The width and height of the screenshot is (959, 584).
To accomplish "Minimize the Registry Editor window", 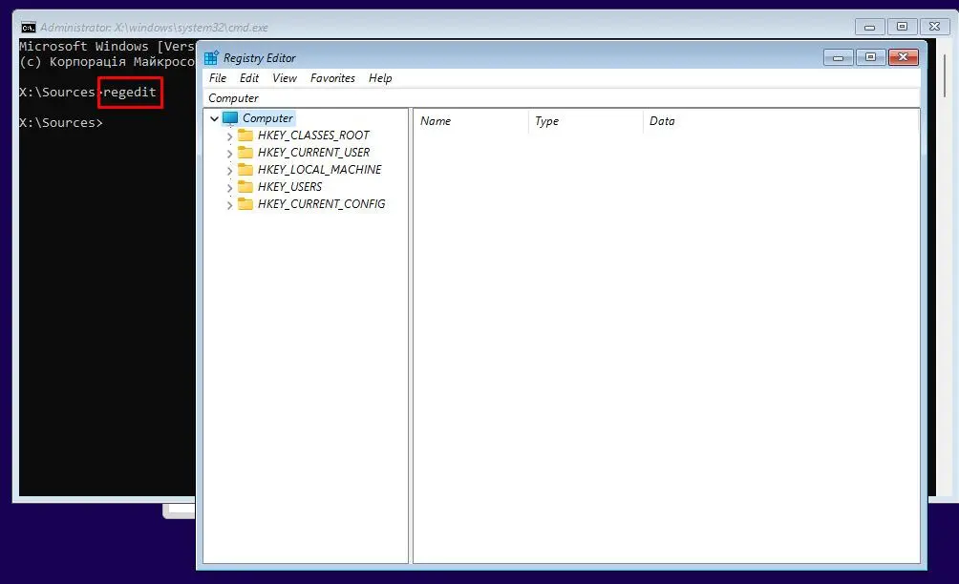I will [x=838, y=57].
